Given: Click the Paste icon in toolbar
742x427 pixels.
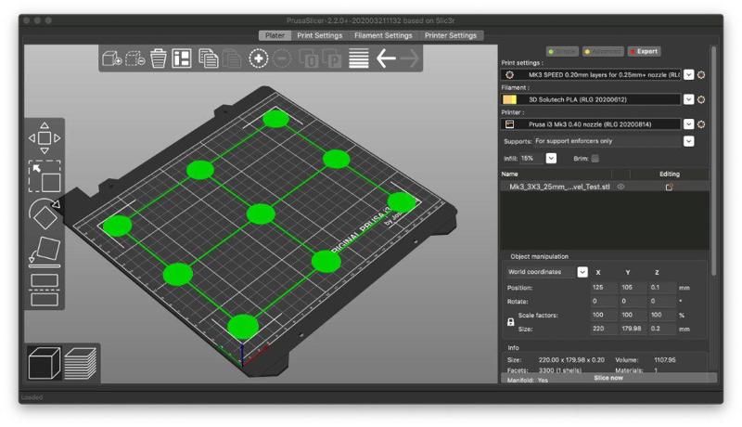Looking at the screenshot, I should 232,58.
